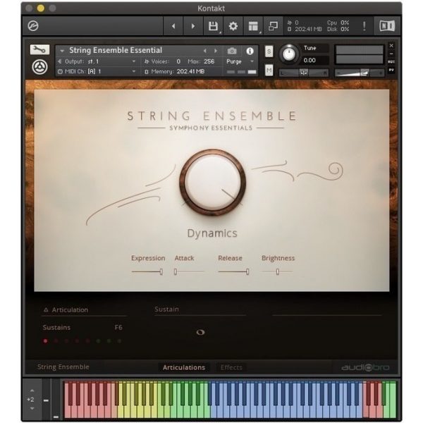Screen dimensions: 423x423
Task: Click the save icon's small dropdown corner
Action: [220, 32]
